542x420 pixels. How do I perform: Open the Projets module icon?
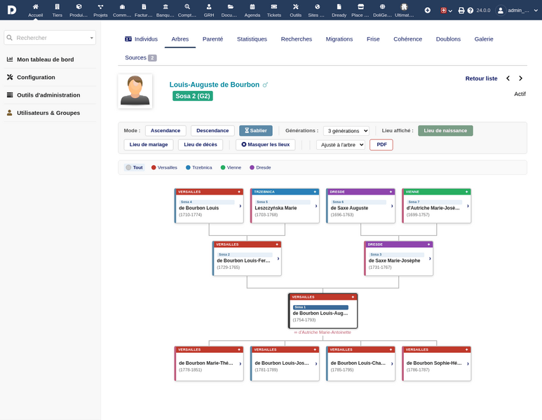[x=100, y=7]
